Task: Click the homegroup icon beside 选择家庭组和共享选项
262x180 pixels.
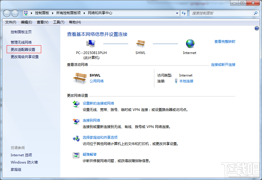Action: [76, 138]
